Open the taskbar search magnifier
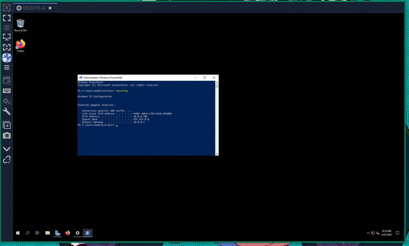The image size is (409, 246). tap(28, 233)
